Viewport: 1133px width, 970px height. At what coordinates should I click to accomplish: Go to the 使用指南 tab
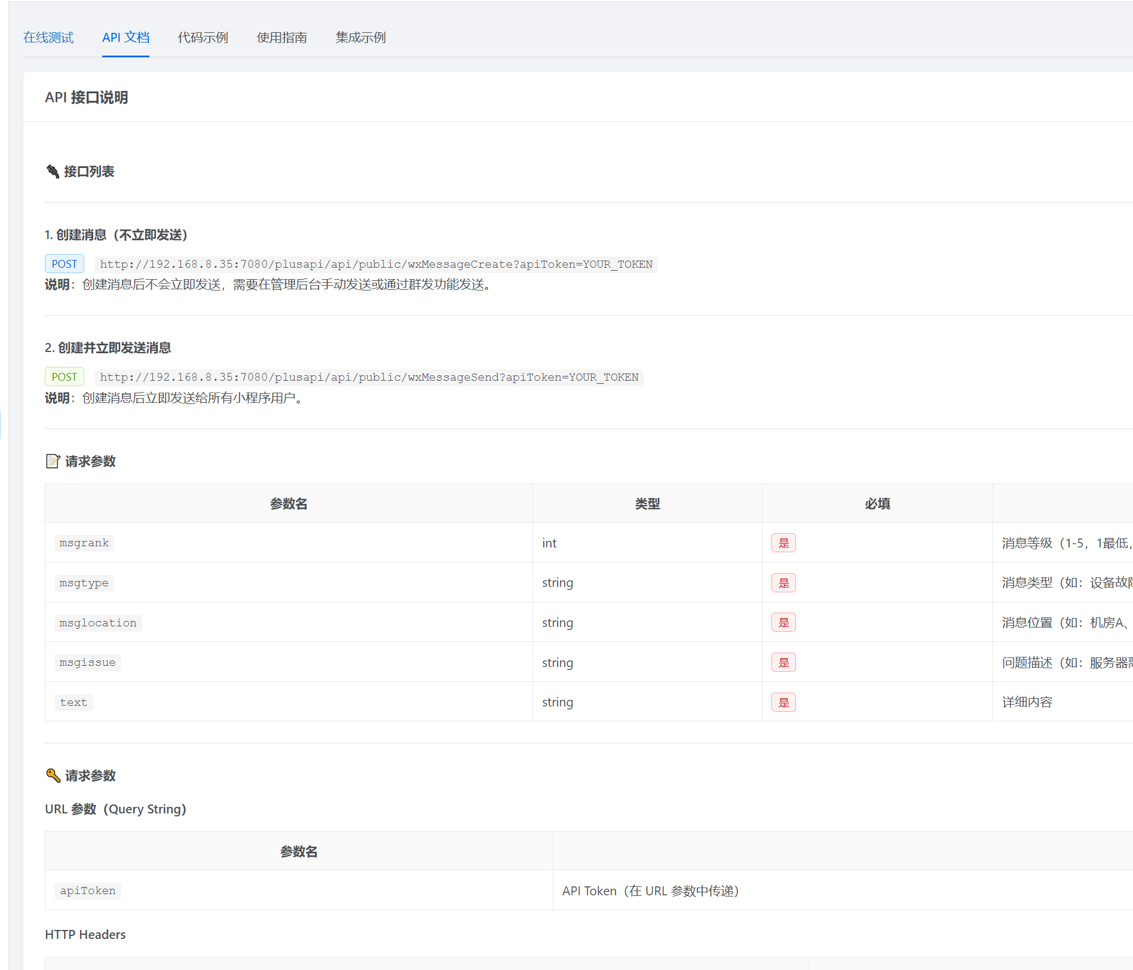[x=281, y=38]
